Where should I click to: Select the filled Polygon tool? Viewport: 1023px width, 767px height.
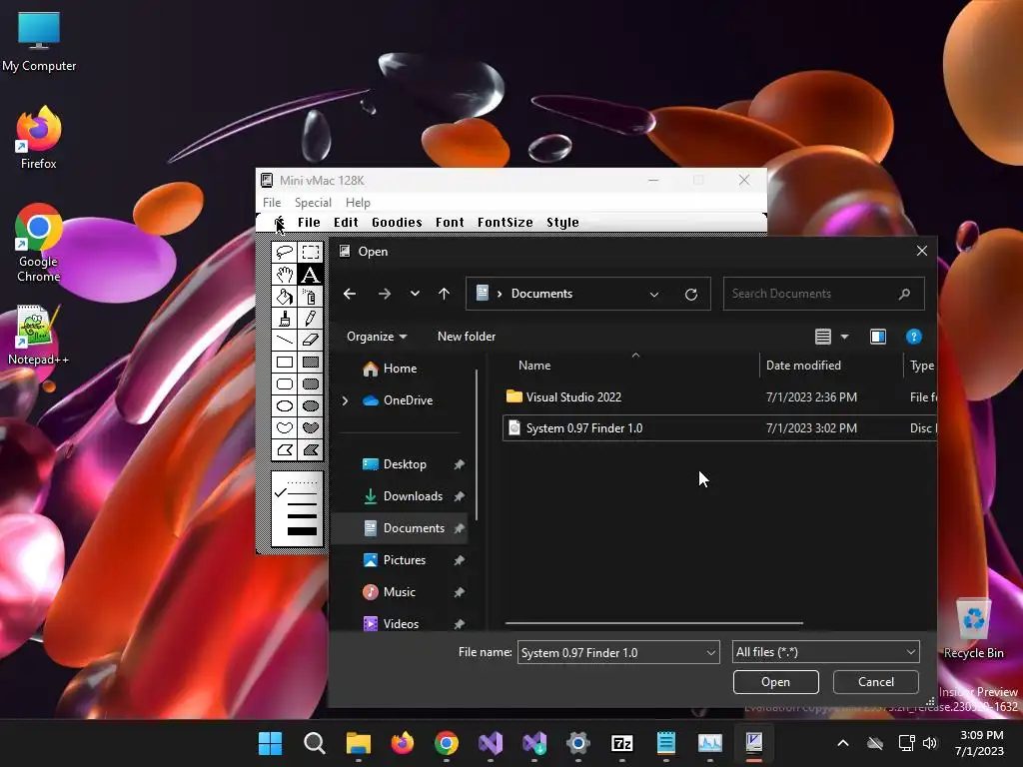tap(311, 450)
